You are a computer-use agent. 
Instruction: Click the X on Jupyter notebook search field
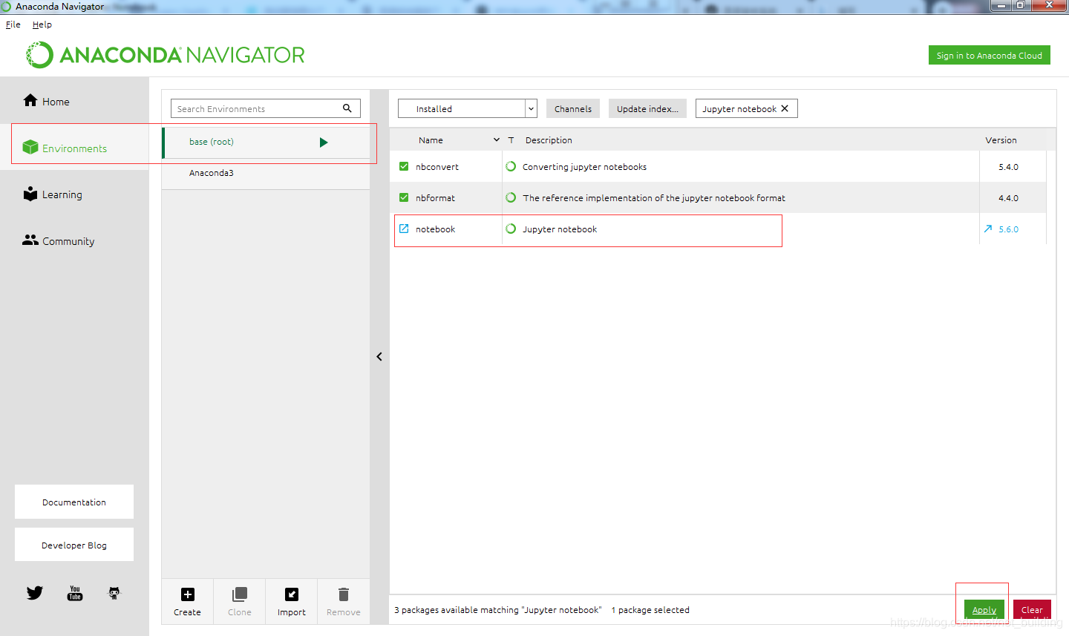point(785,108)
